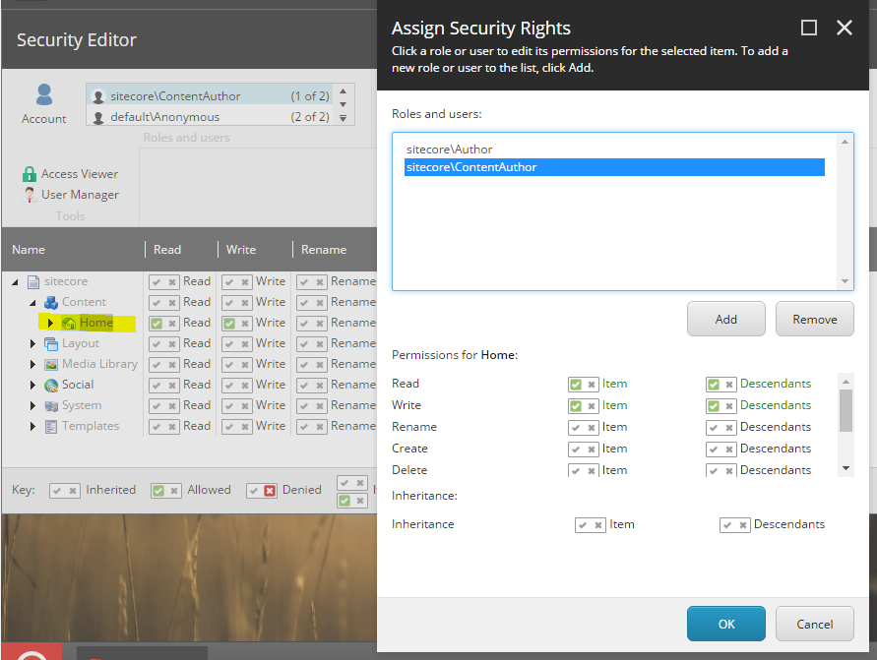Expand the Home tree node
Screen dimensions: 877x660
pos(50,323)
